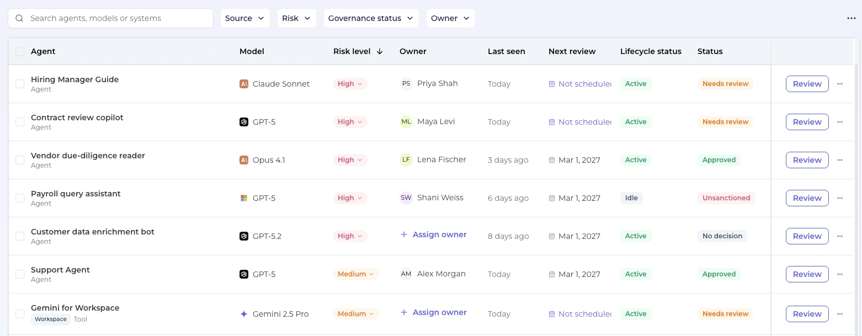Change High risk for Contract review copilot
The height and width of the screenshot is (336, 862).
[x=350, y=122]
